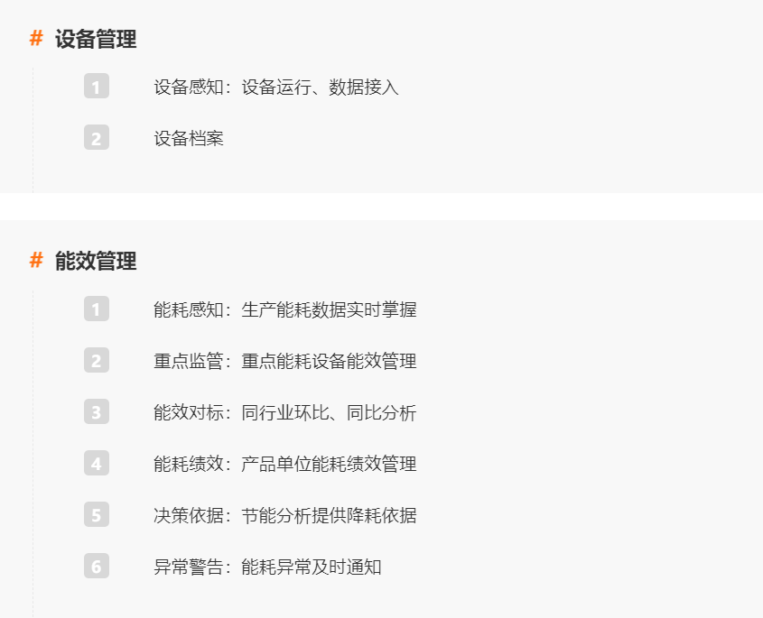Viewport: 763px width, 618px height.
Task: Click the orange # beside 能效管理
Action: (x=36, y=260)
